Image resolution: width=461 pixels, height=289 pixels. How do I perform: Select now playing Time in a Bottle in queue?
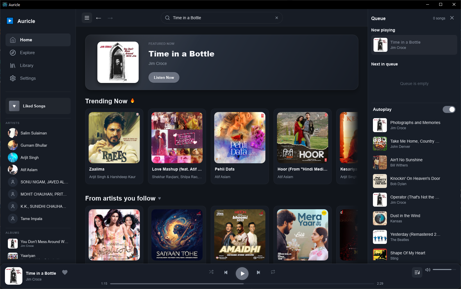414,45
